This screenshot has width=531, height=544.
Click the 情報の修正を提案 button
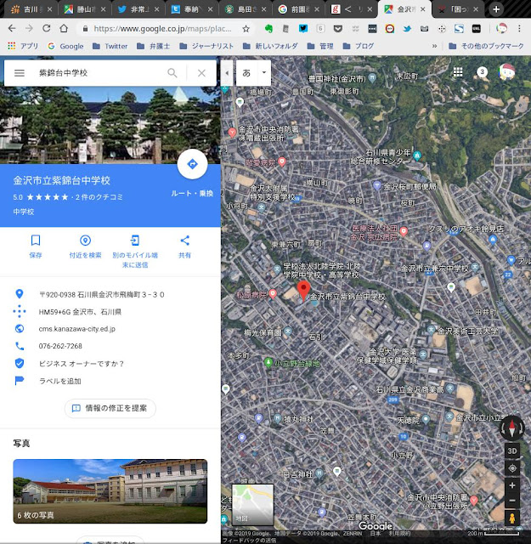coord(110,408)
